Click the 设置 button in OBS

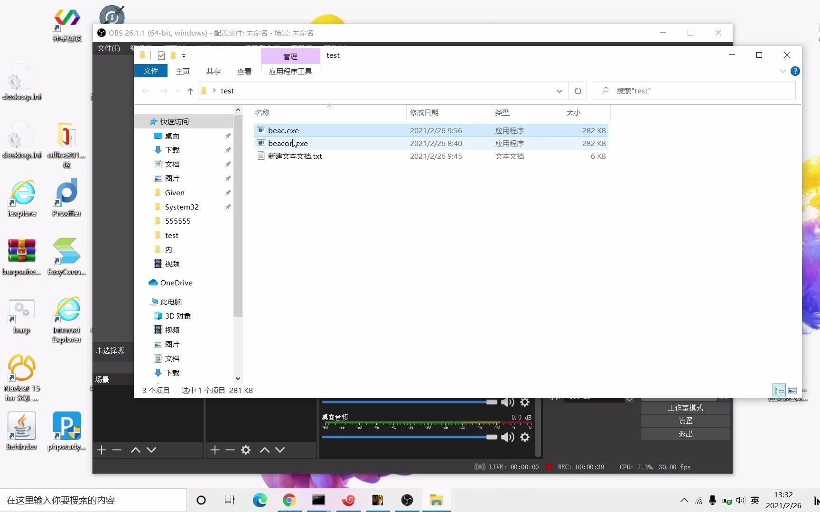[685, 420]
